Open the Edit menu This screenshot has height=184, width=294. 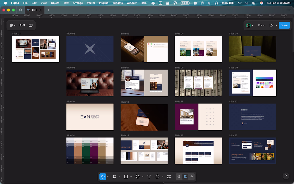(34, 3)
